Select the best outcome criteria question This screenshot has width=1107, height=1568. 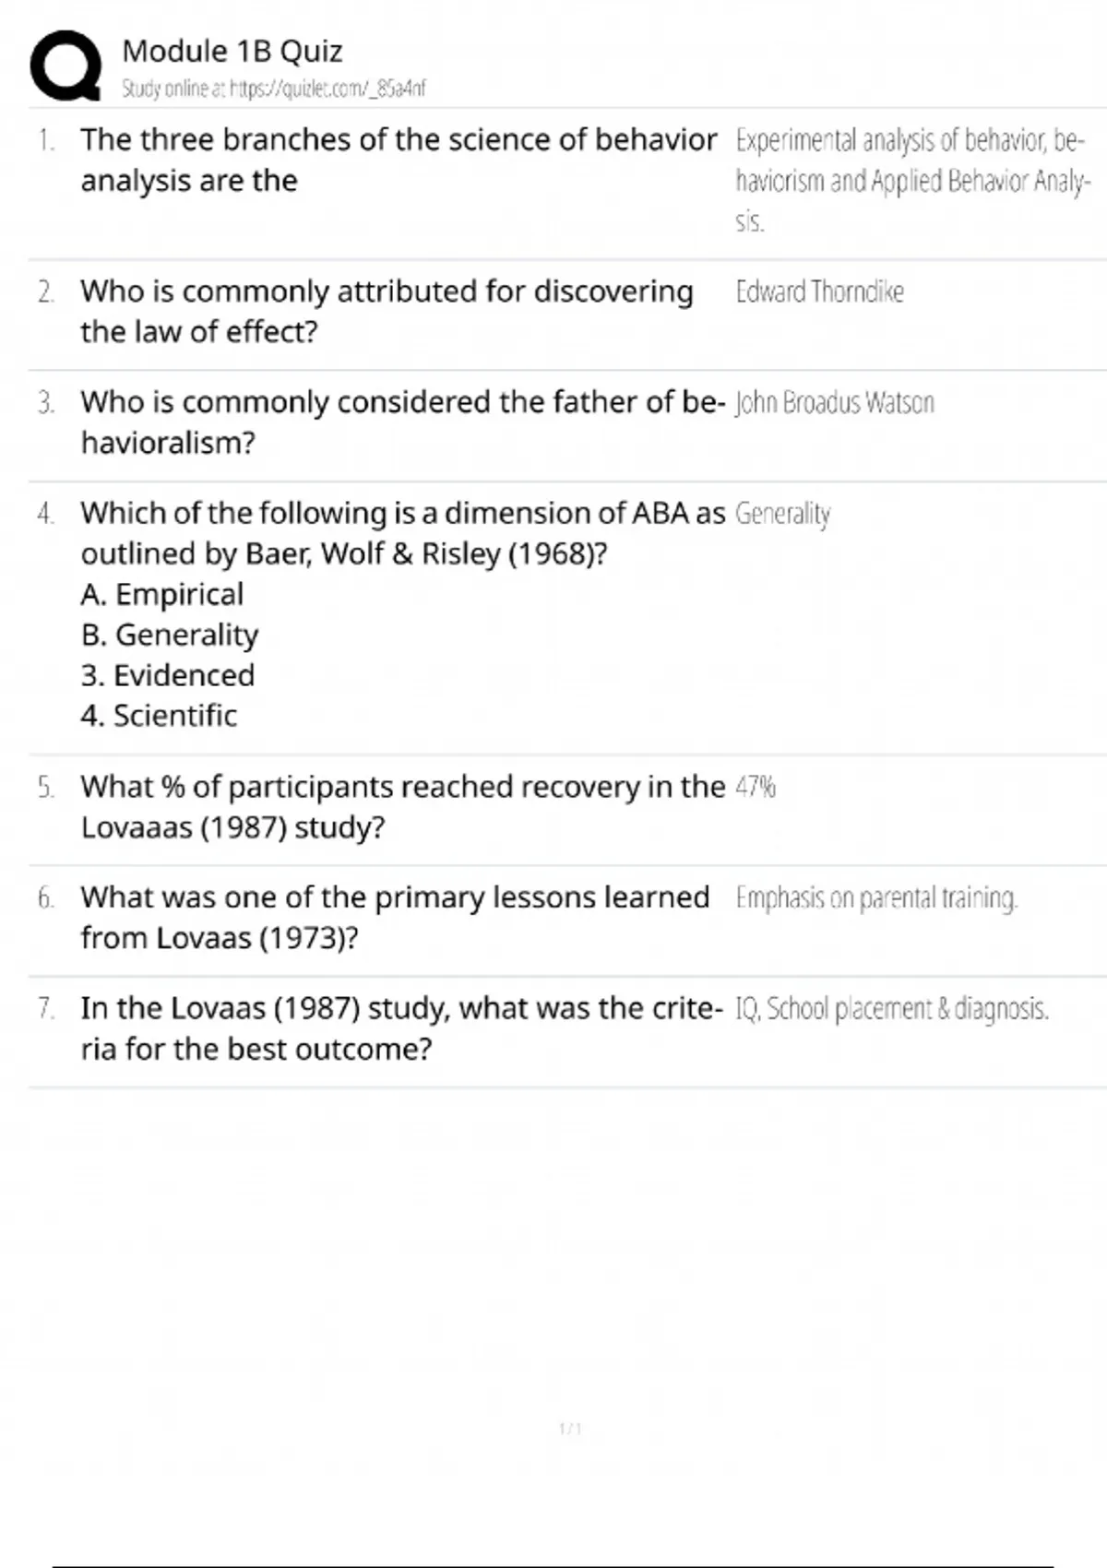[401, 1028]
